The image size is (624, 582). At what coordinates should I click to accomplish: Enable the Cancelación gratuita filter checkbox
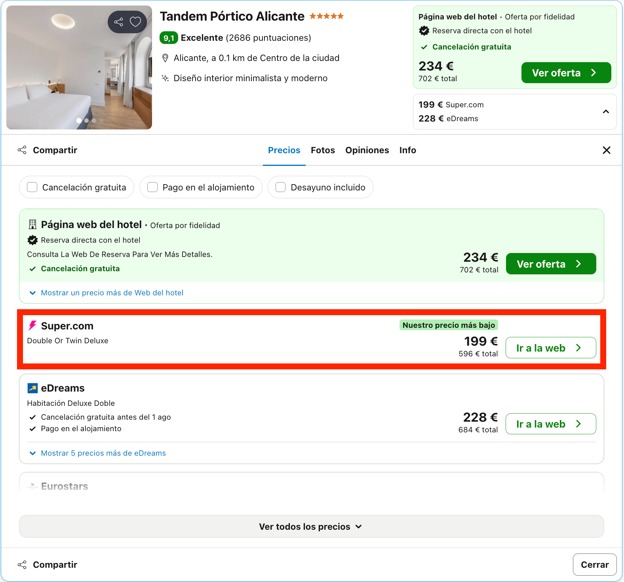pos(32,187)
